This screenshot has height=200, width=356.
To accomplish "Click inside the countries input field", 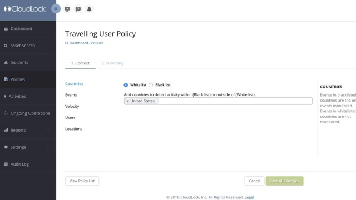I will (x=218, y=101).
